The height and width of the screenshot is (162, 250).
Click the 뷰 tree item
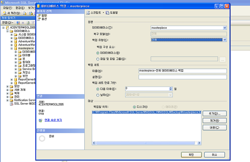24,59
